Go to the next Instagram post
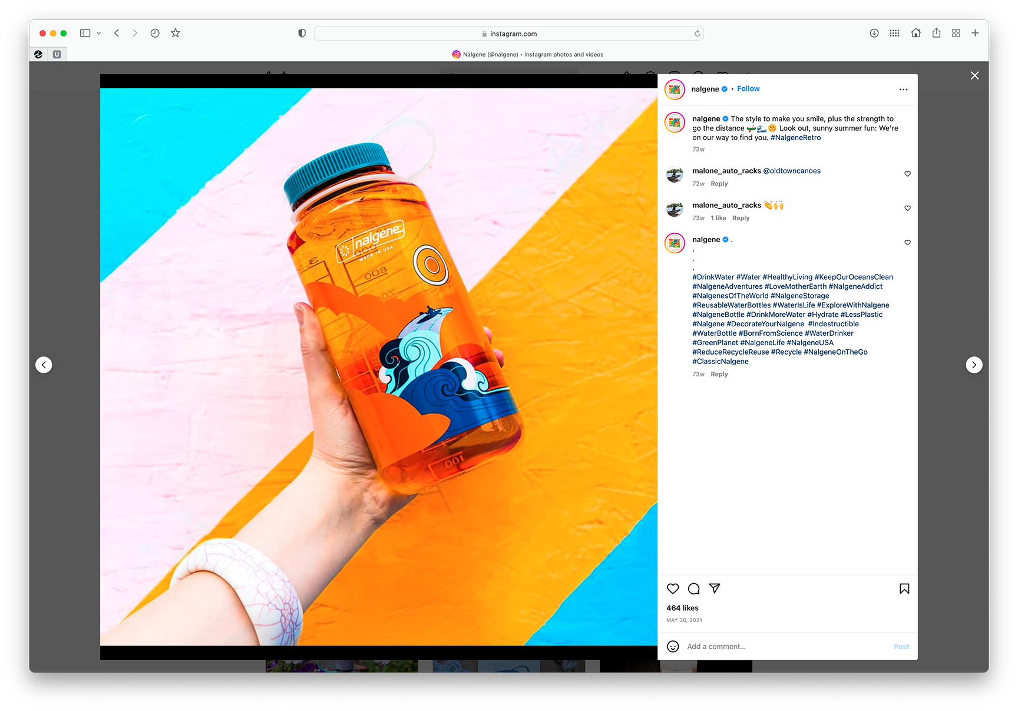This screenshot has width=1018, height=711. click(x=974, y=365)
